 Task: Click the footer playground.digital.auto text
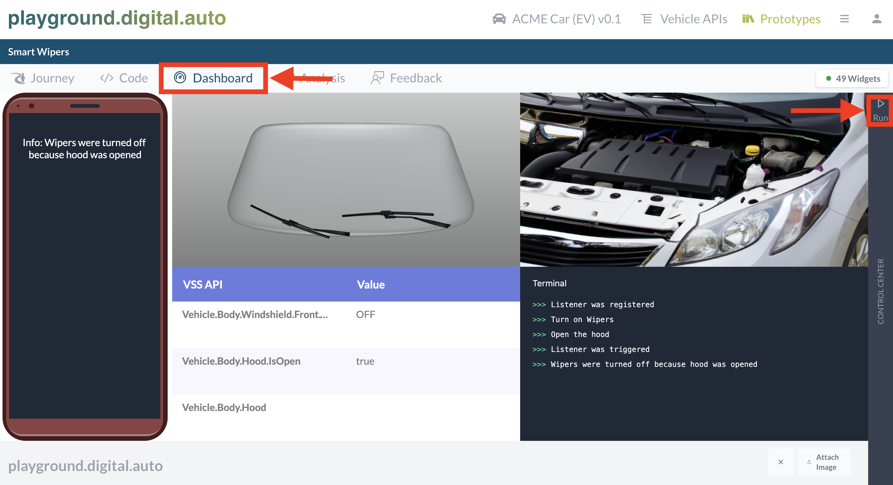85,466
